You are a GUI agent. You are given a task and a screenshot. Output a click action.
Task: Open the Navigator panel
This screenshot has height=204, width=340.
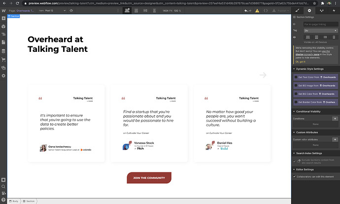coord(3,34)
